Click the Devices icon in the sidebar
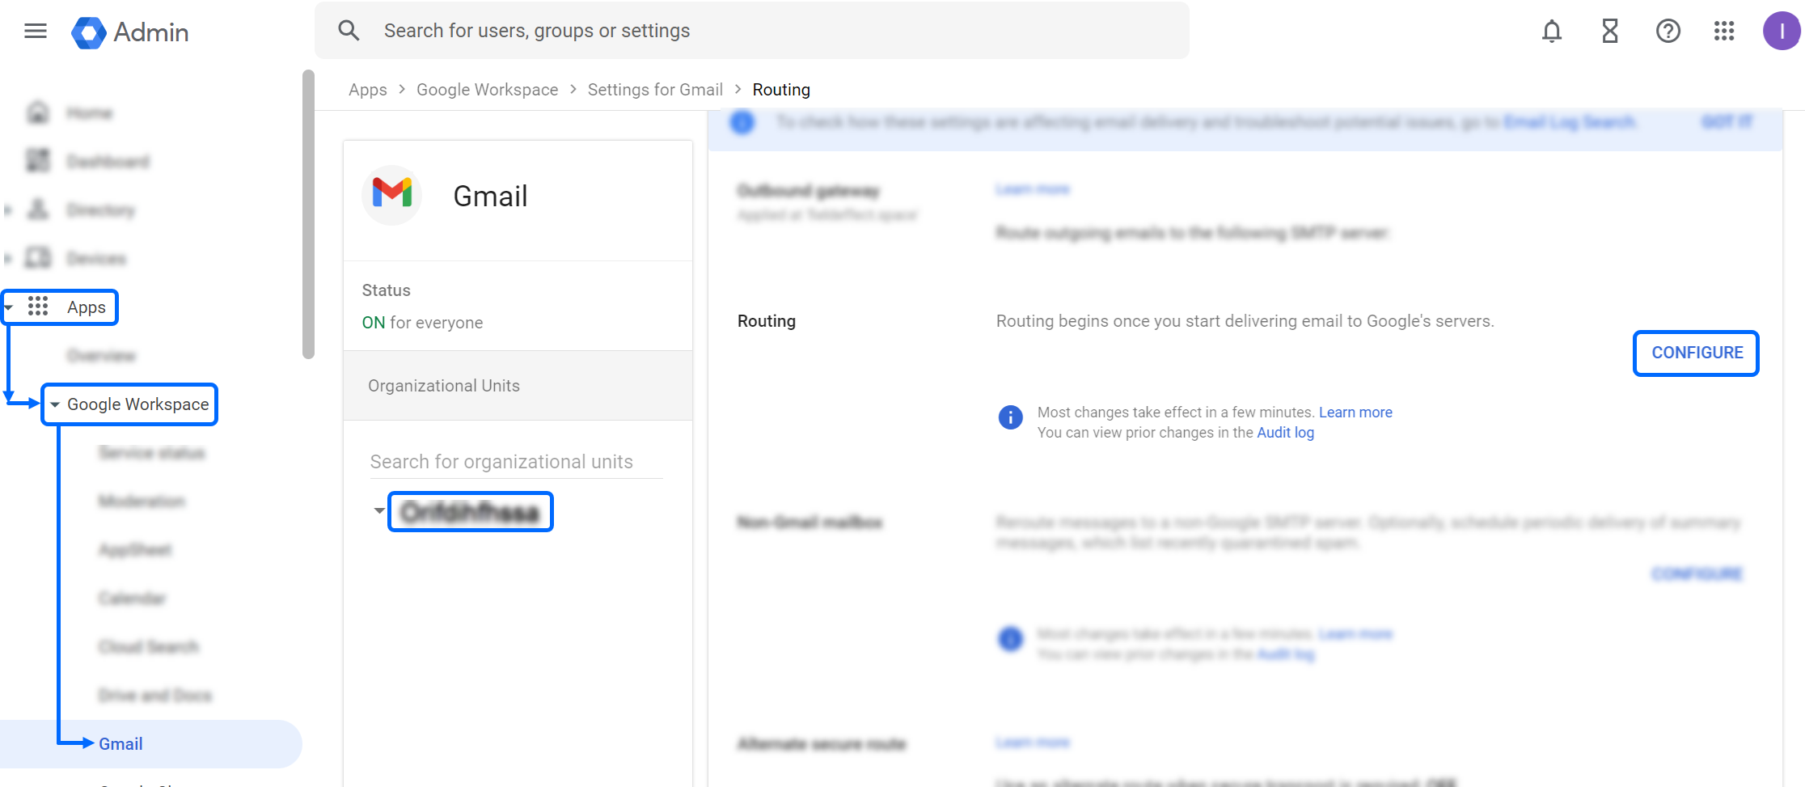1805x787 pixels. (38, 258)
